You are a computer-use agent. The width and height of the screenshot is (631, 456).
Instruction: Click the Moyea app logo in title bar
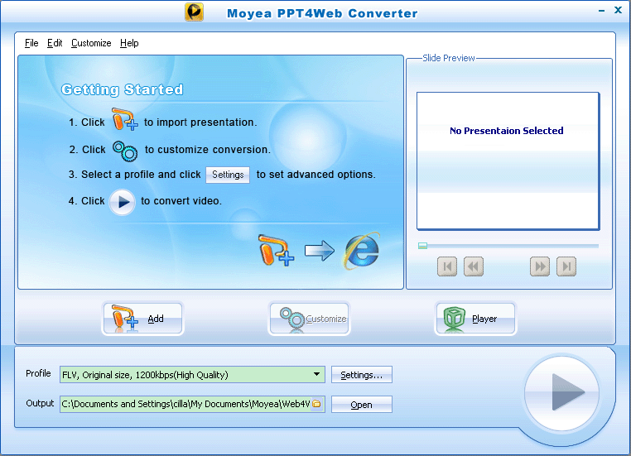[x=194, y=12]
